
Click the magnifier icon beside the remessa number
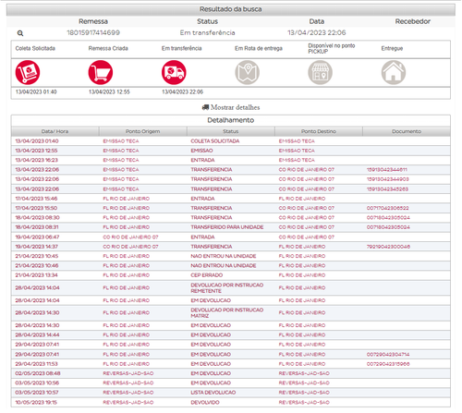coord(20,33)
